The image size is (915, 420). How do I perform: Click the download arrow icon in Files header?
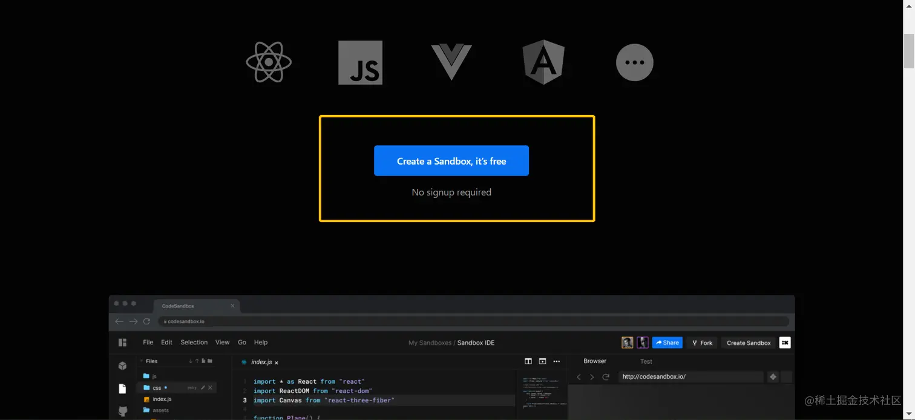click(x=191, y=361)
